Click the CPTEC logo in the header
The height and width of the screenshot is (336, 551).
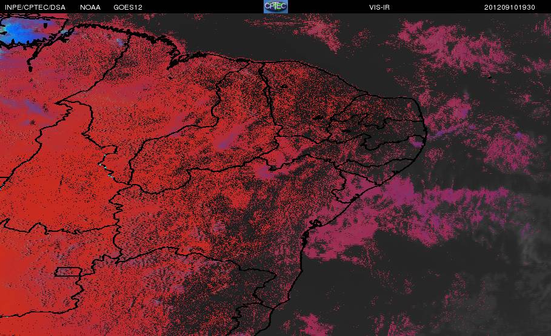click(275, 7)
